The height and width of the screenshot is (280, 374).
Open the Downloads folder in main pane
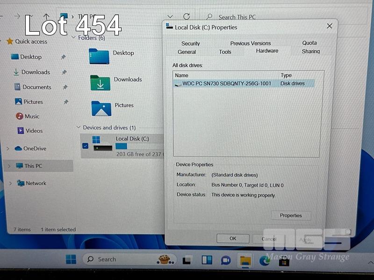100,83
